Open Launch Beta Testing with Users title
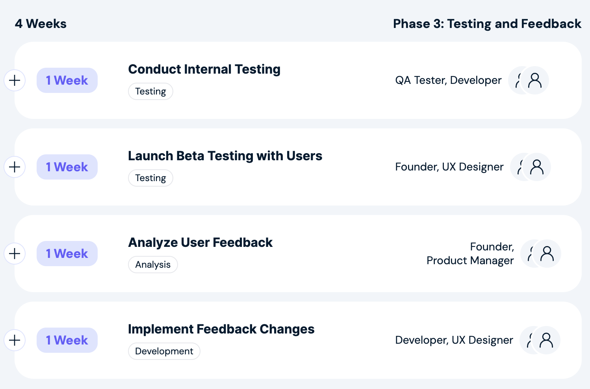Image resolution: width=590 pixels, height=389 pixels. point(225,156)
